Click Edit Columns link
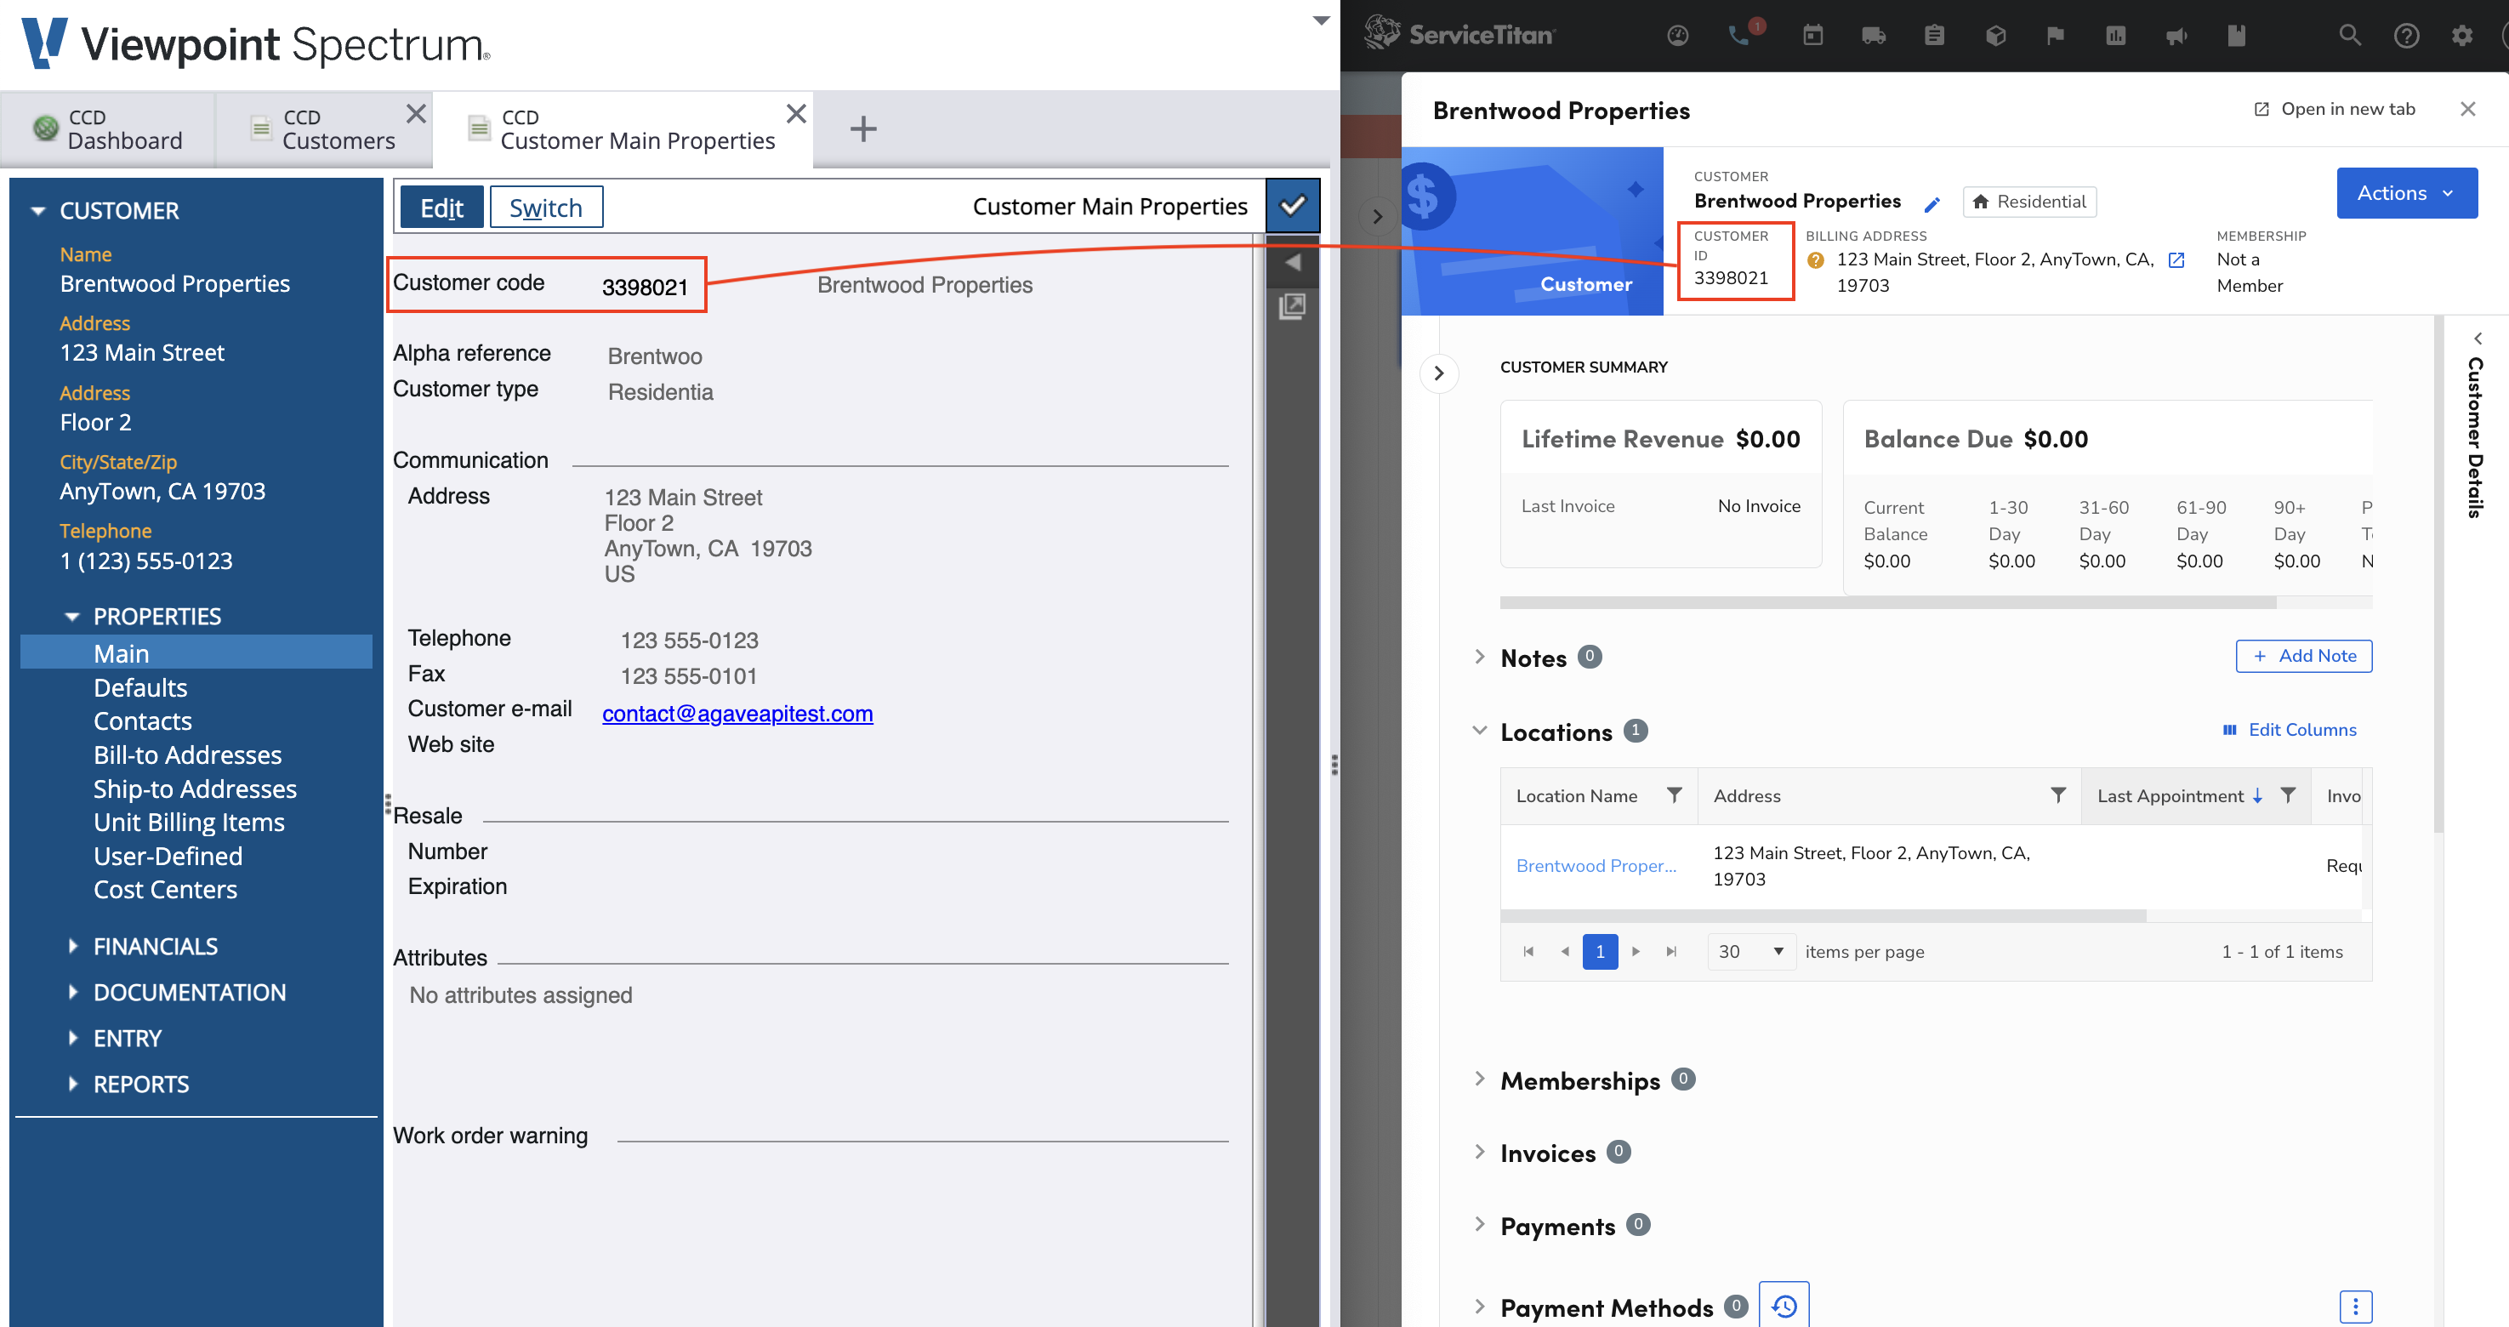 pyautogui.click(x=2290, y=730)
